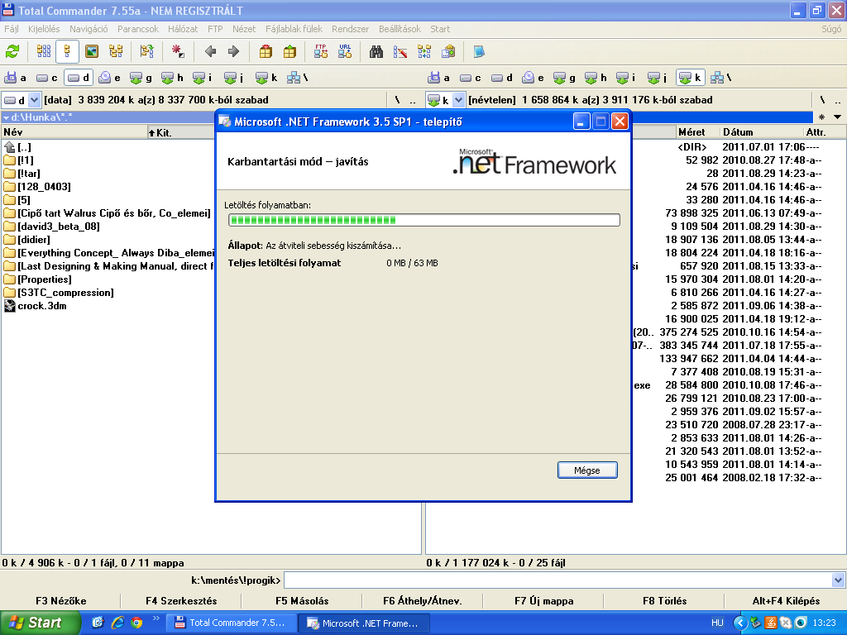Click the green download progress bar

[x=423, y=220]
